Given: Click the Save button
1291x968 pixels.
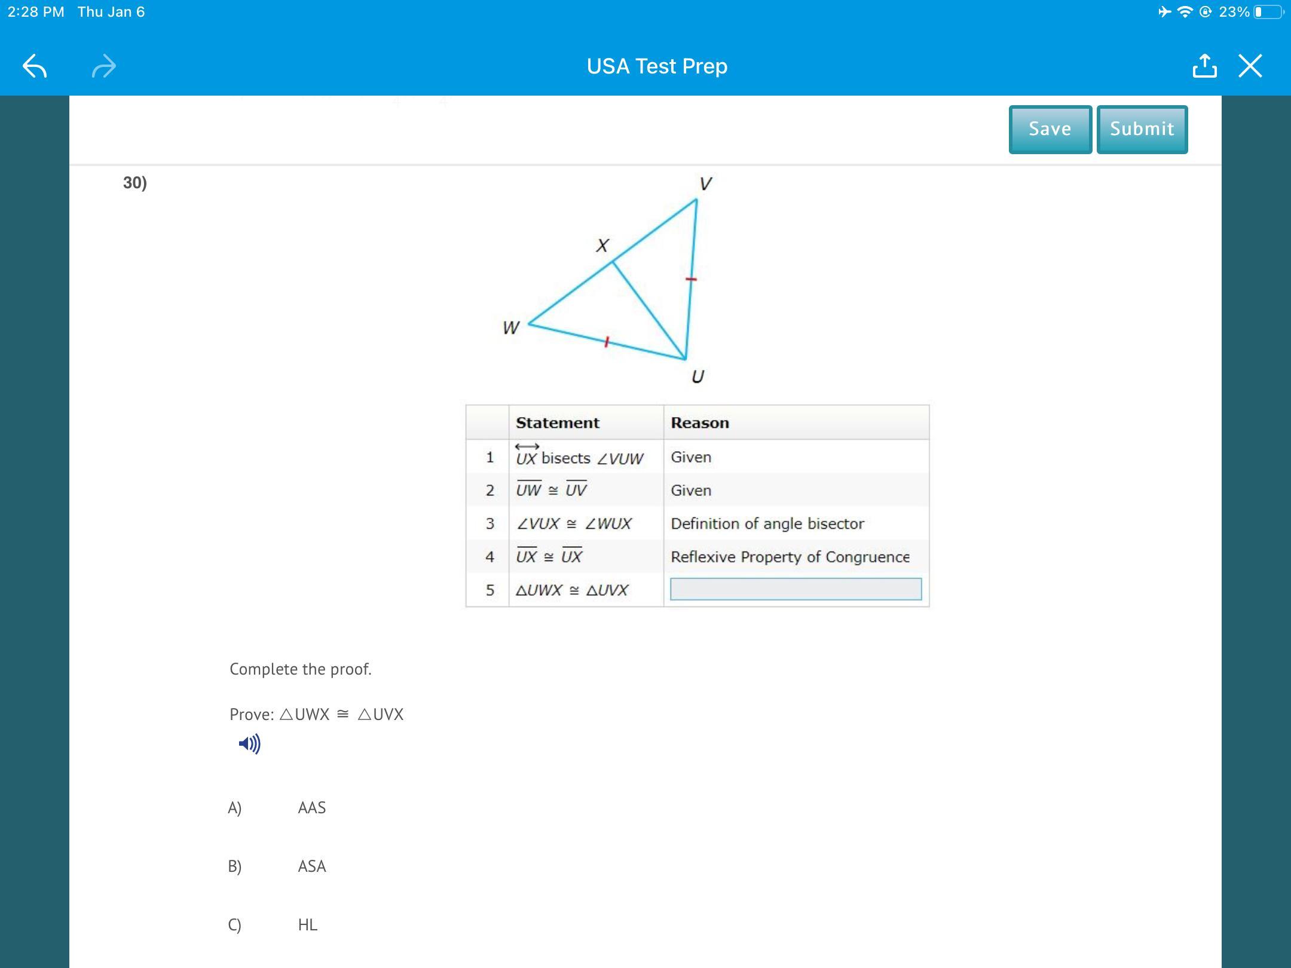Looking at the screenshot, I should coord(1050,129).
